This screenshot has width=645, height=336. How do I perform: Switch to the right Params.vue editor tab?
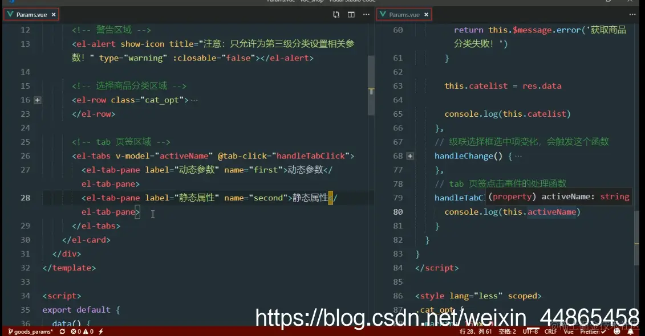coord(404,15)
